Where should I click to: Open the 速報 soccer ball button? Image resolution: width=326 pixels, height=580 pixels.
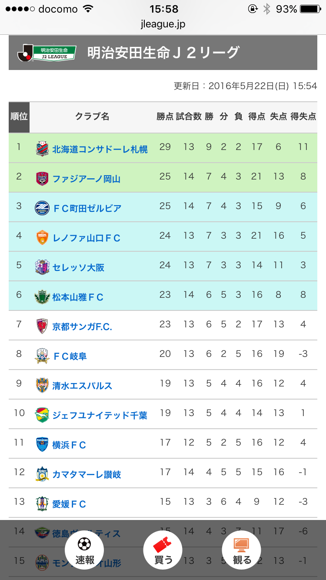84,550
